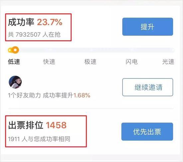Select the 低速 speed level
This screenshot has width=183, height=162.
coord(14,62)
